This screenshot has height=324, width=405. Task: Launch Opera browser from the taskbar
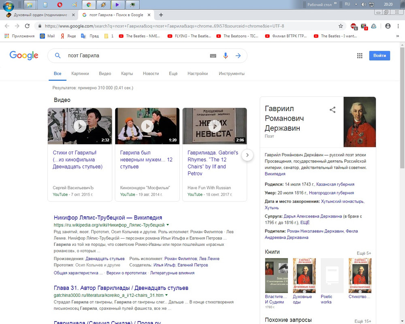click(x=60, y=4)
